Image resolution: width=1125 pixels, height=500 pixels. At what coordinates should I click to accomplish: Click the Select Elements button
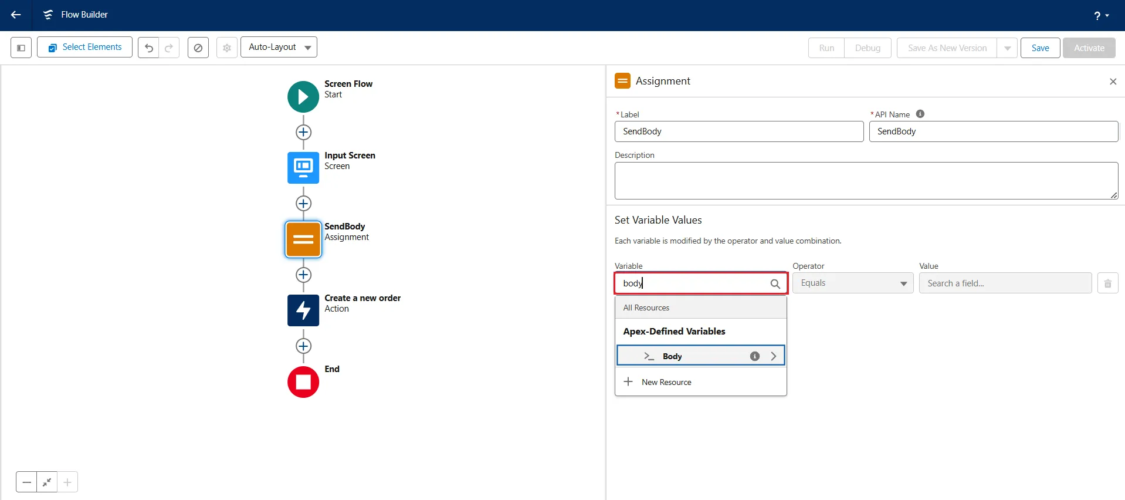85,47
